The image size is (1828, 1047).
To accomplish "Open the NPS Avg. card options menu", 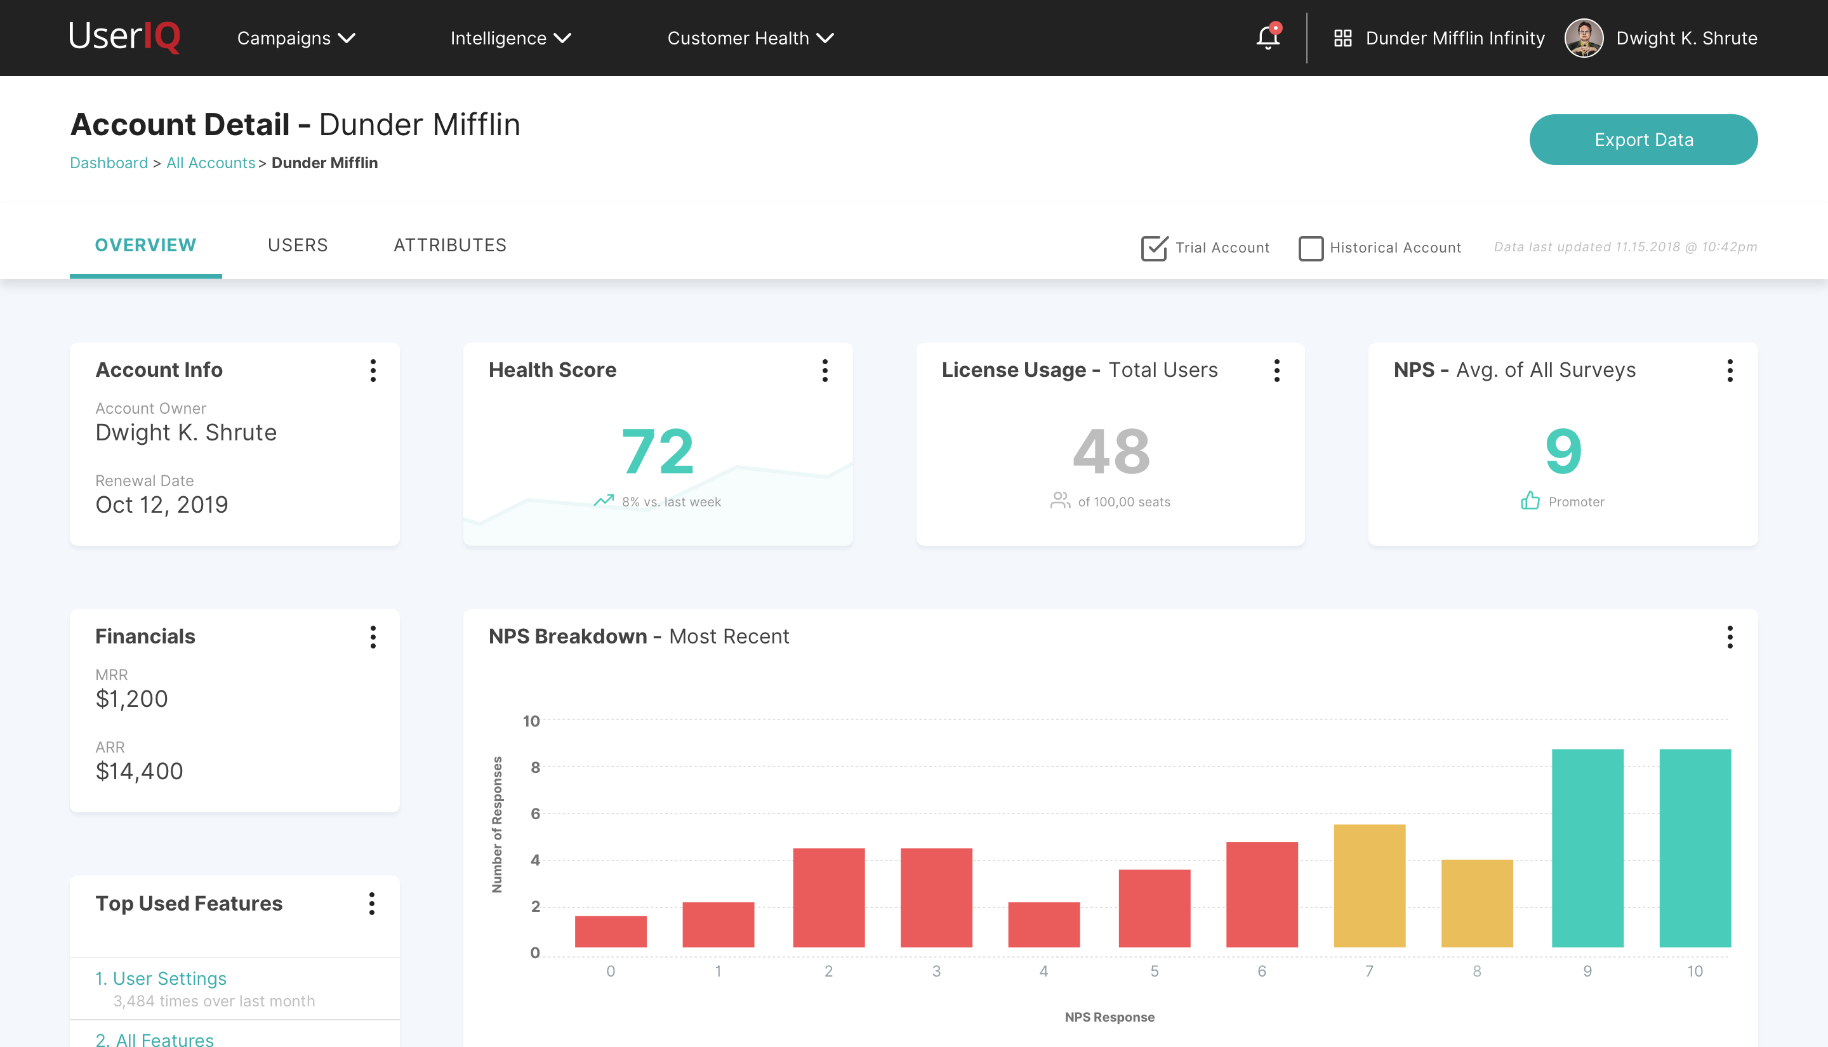I will [x=1730, y=371].
